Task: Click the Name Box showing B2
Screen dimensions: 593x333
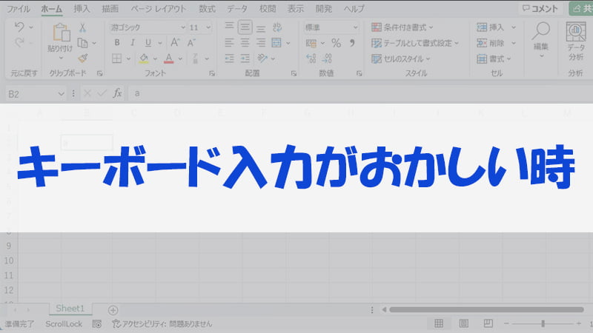Action: coord(33,94)
